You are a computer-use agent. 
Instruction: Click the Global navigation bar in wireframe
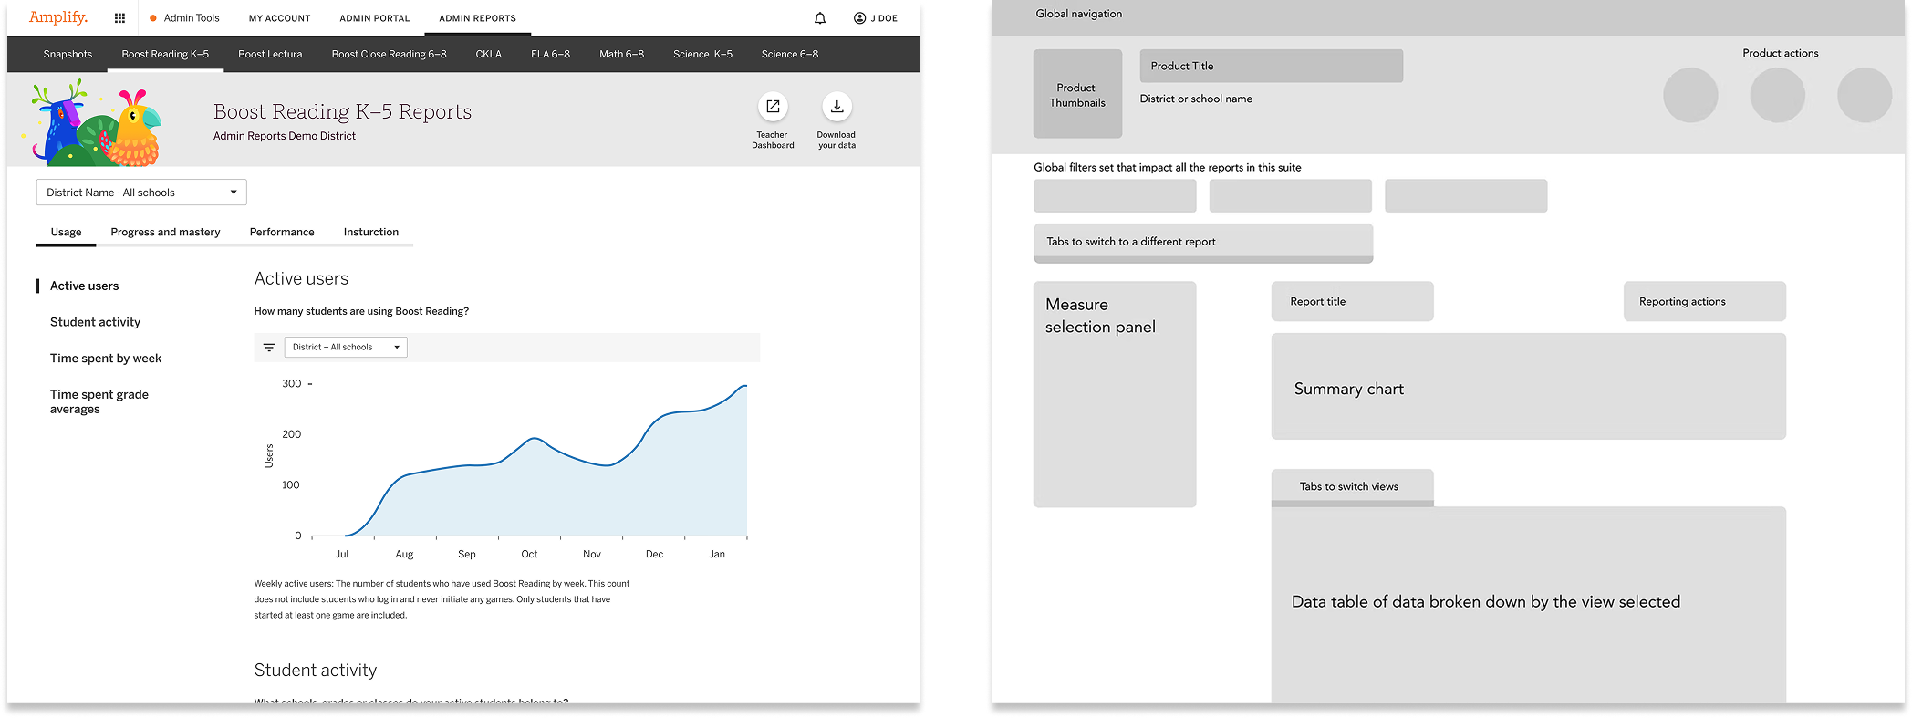tap(1448, 17)
